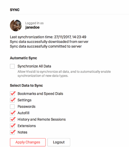Click 'successfully downloaded from server' status line
Screen dimensions: 129x148
(x=49, y=42)
